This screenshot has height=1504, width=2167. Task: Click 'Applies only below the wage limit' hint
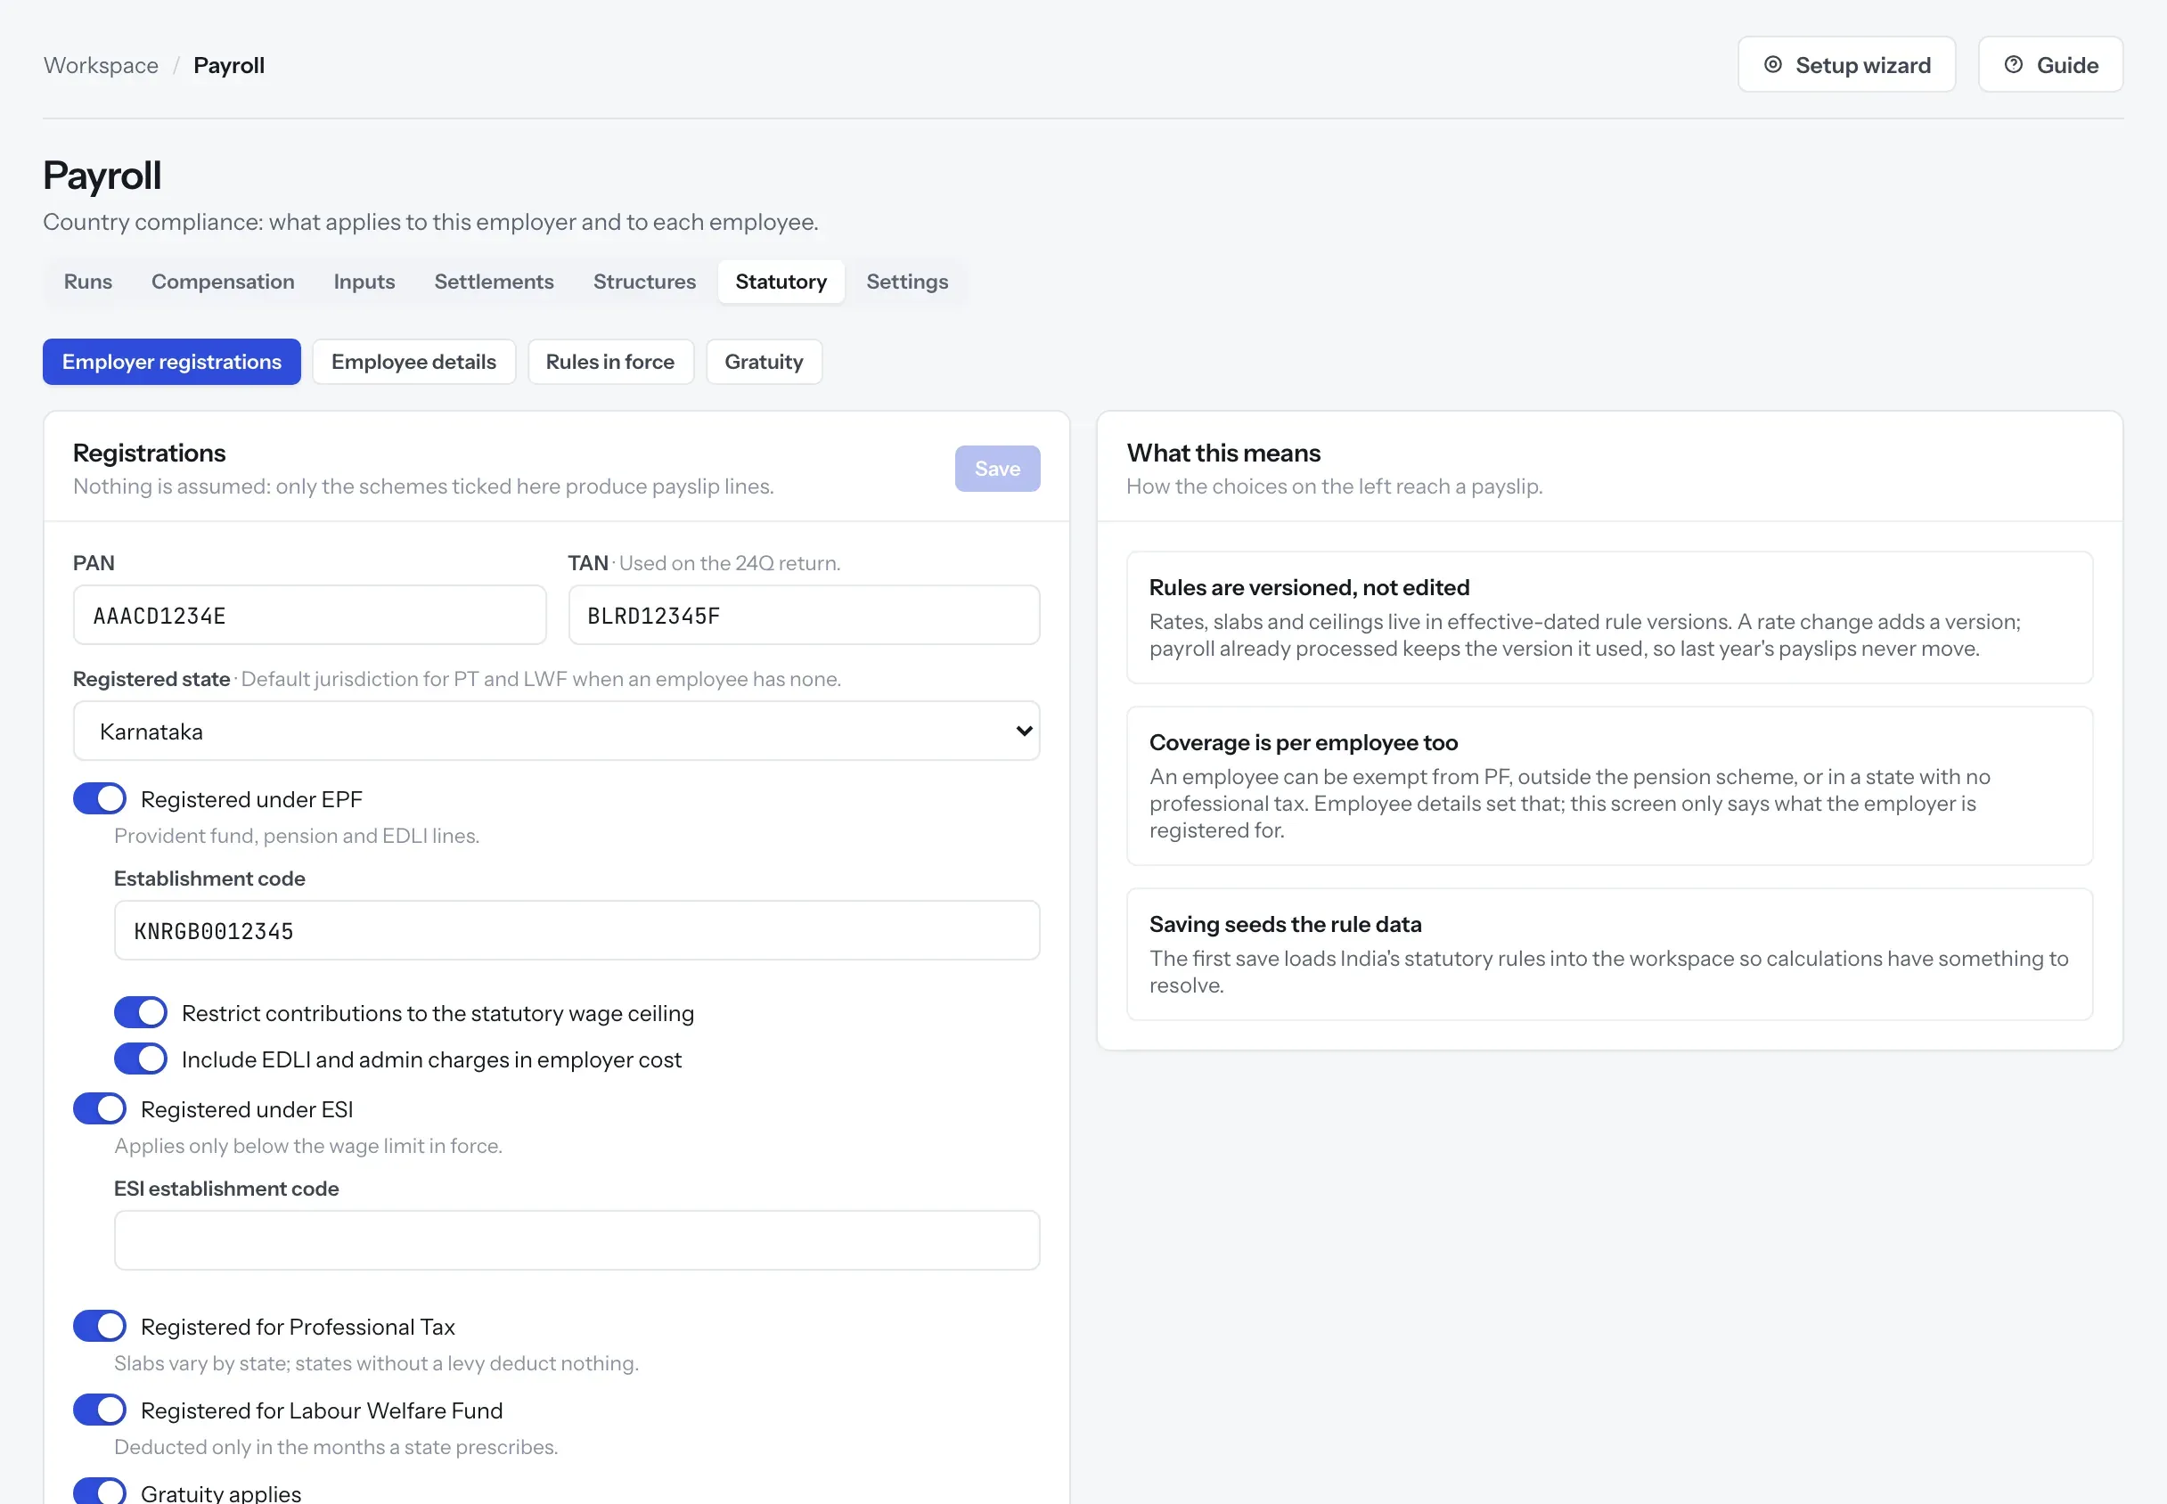point(308,1146)
